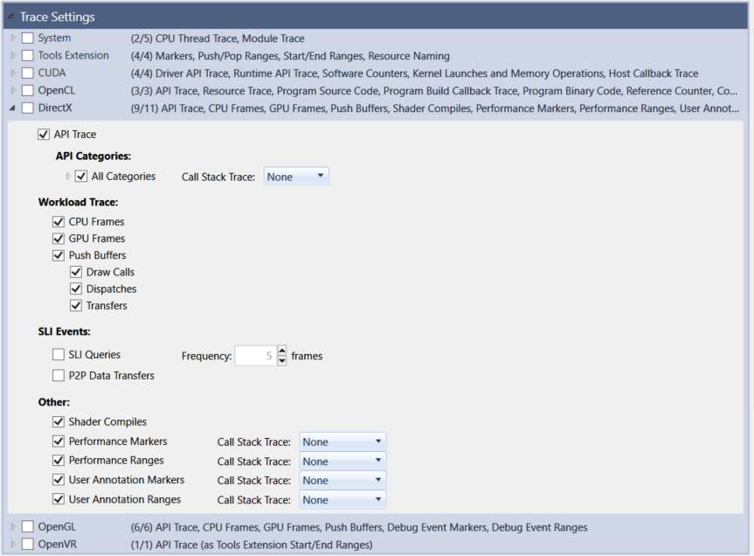Select the System label
Viewport: 754px width, 556px height.
[x=54, y=38]
